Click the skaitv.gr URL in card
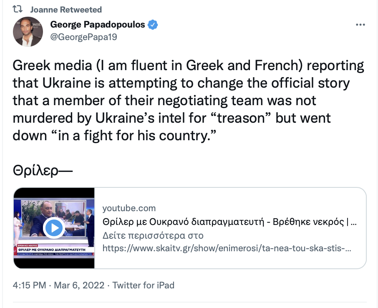 tap(227, 248)
